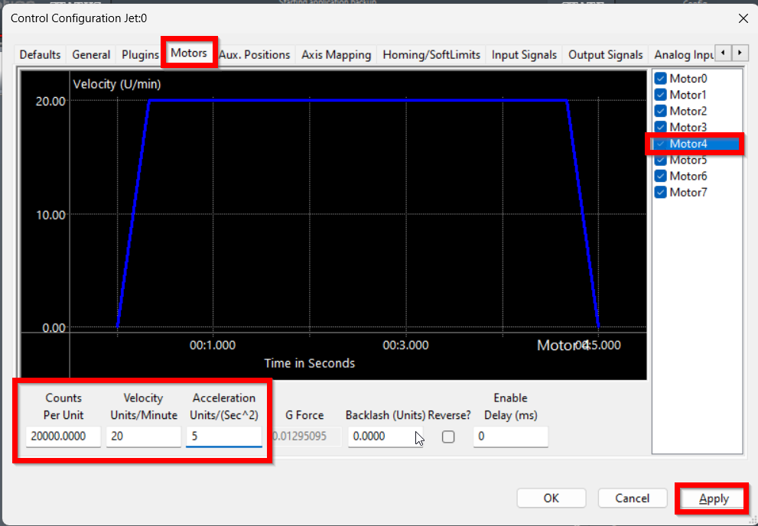Switch to the Motors tab
The width and height of the screenshot is (758, 526).
click(x=189, y=54)
